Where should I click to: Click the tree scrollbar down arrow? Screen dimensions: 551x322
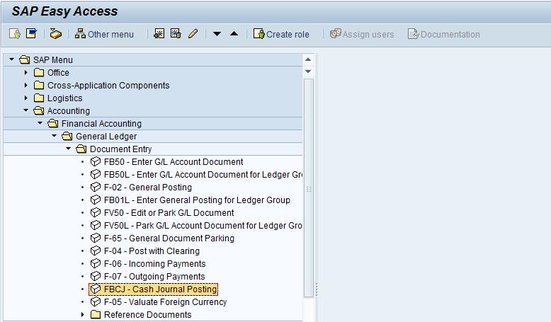click(x=308, y=71)
